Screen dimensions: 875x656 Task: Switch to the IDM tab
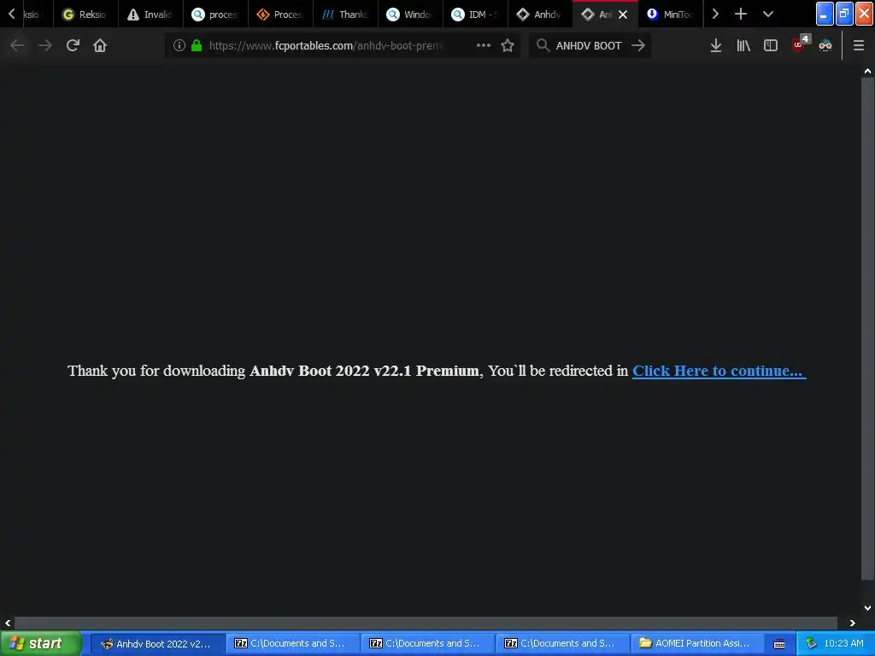pyautogui.click(x=475, y=14)
